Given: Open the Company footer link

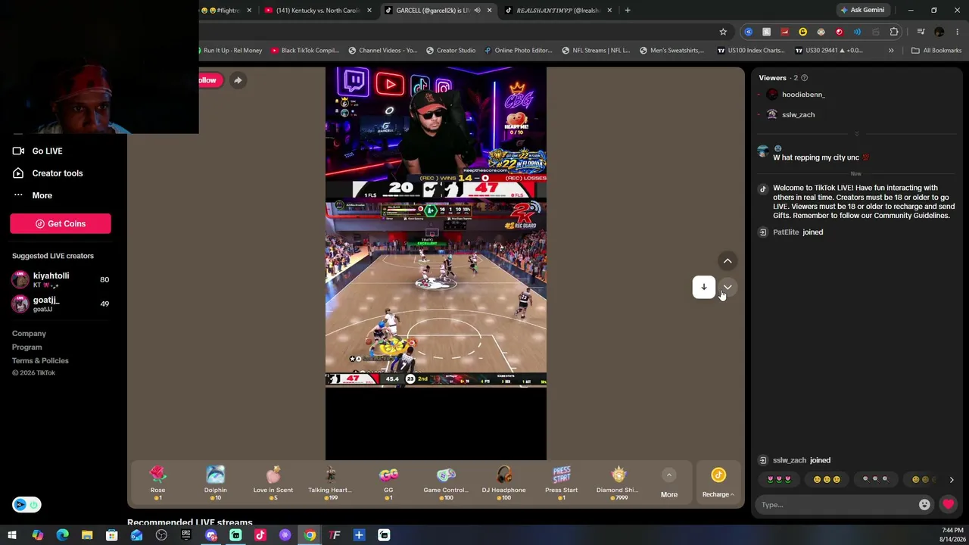Looking at the screenshot, I should [x=29, y=334].
